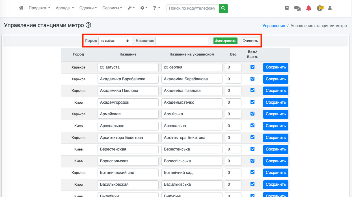Image resolution: width=352 pixels, height=197 pixels.
Task: Open the Город filter dropdown
Action: (x=115, y=41)
